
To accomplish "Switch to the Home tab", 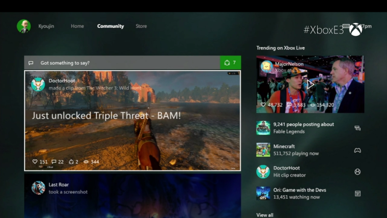I will pyautogui.click(x=77, y=26).
